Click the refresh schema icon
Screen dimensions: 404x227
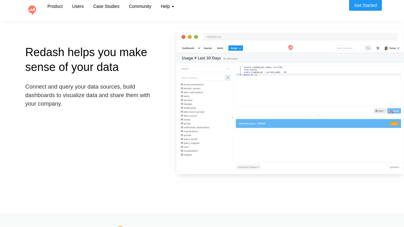pos(228,78)
